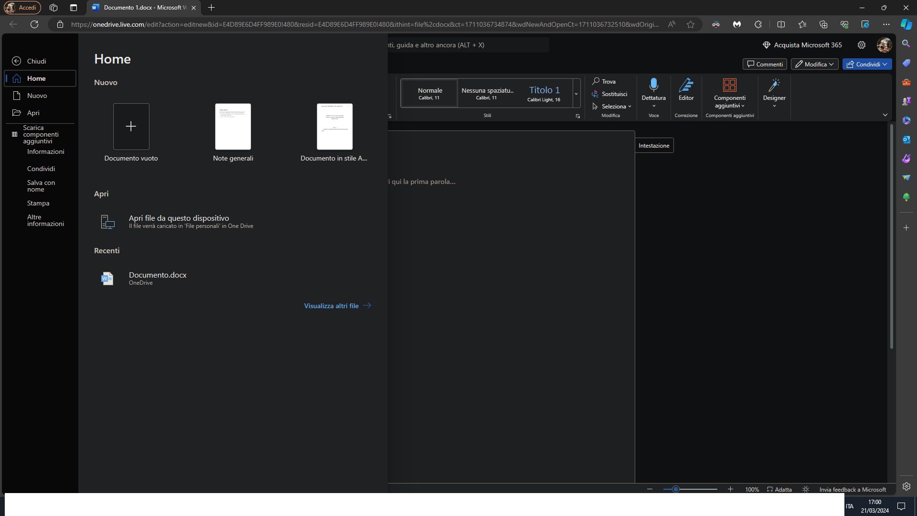This screenshot has width=917, height=516.
Task: Click the browser address bar
Action: coord(365,24)
